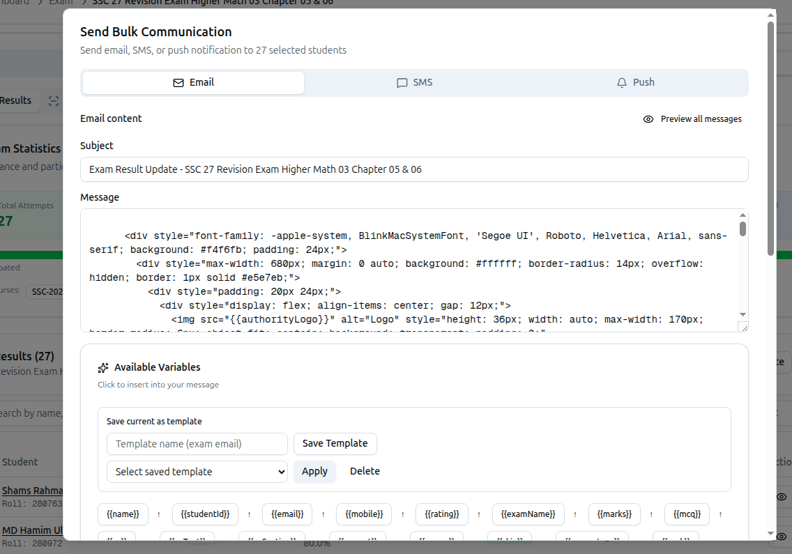Image resolution: width=792 pixels, height=554 pixels.
Task: Click eye icon in MD Hamim row
Action: click(x=782, y=537)
